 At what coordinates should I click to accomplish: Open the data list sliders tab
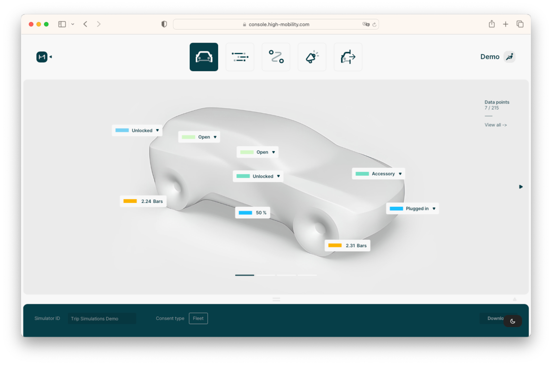(240, 57)
